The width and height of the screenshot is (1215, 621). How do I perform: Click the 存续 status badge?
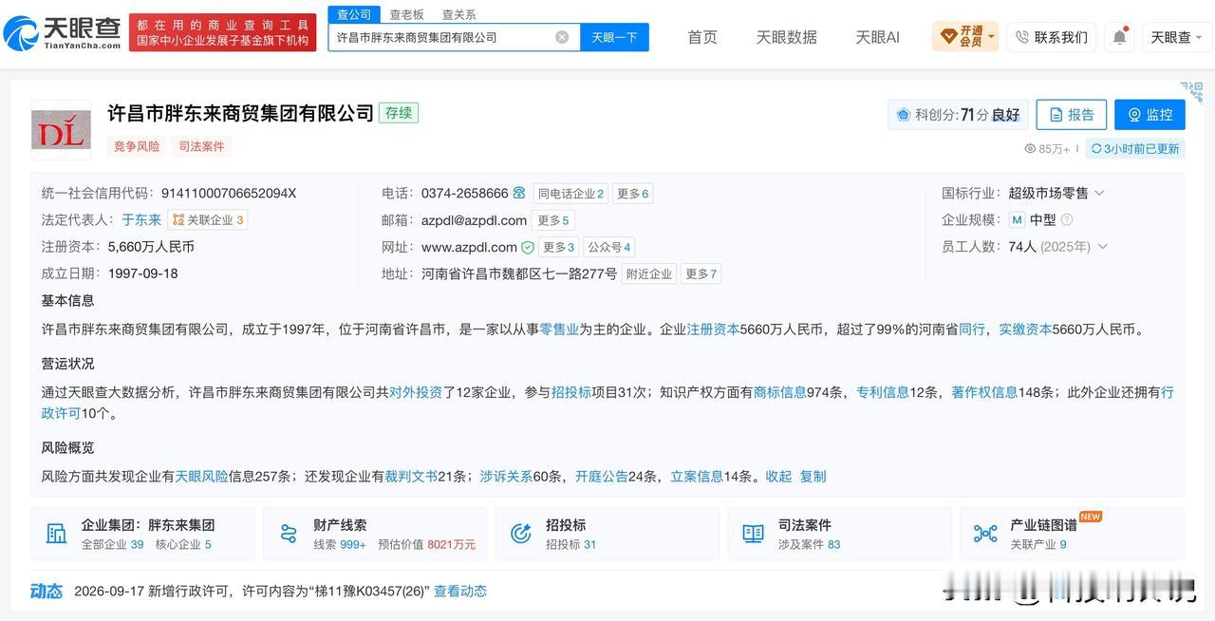click(x=399, y=113)
